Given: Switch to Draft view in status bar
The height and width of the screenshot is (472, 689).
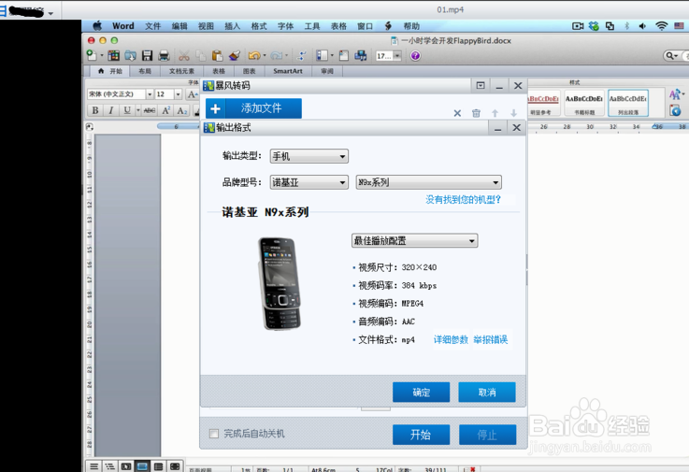Looking at the screenshot, I should [94, 466].
